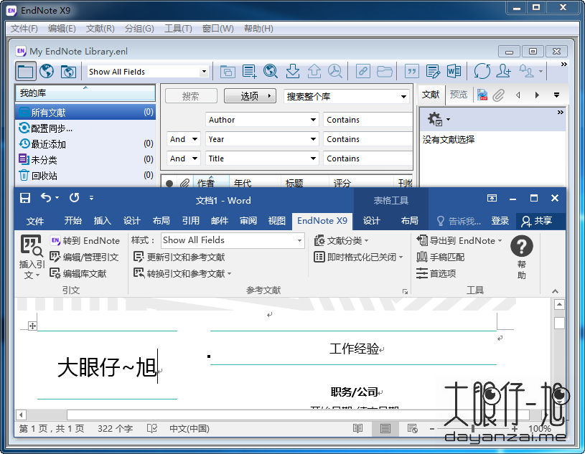Click 作者 column header in reference list
This screenshot has width=585, height=454.
211,183
